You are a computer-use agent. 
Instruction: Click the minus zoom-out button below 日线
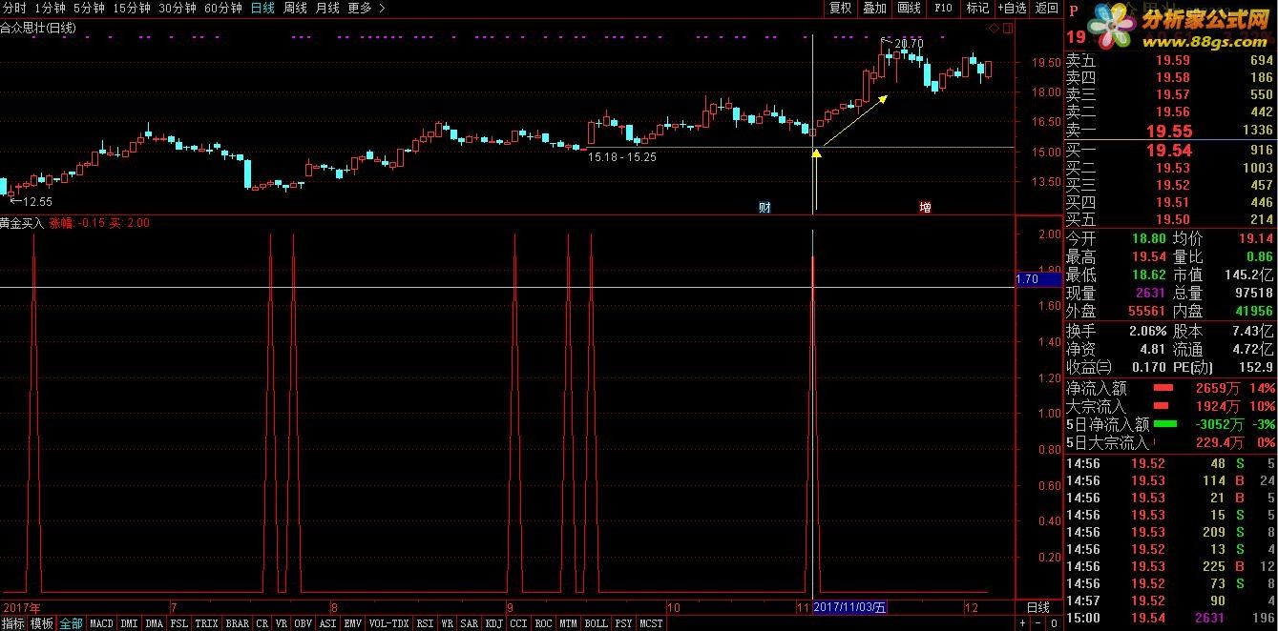[x=1038, y=623]
